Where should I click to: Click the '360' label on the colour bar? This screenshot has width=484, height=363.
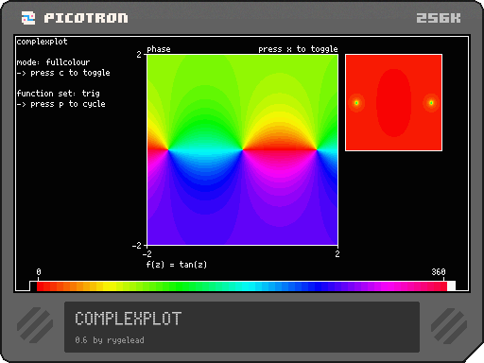[439, 271]
